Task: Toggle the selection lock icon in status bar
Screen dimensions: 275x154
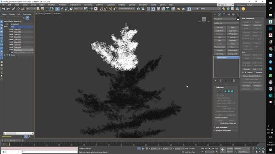Action: tap(143, 148)
